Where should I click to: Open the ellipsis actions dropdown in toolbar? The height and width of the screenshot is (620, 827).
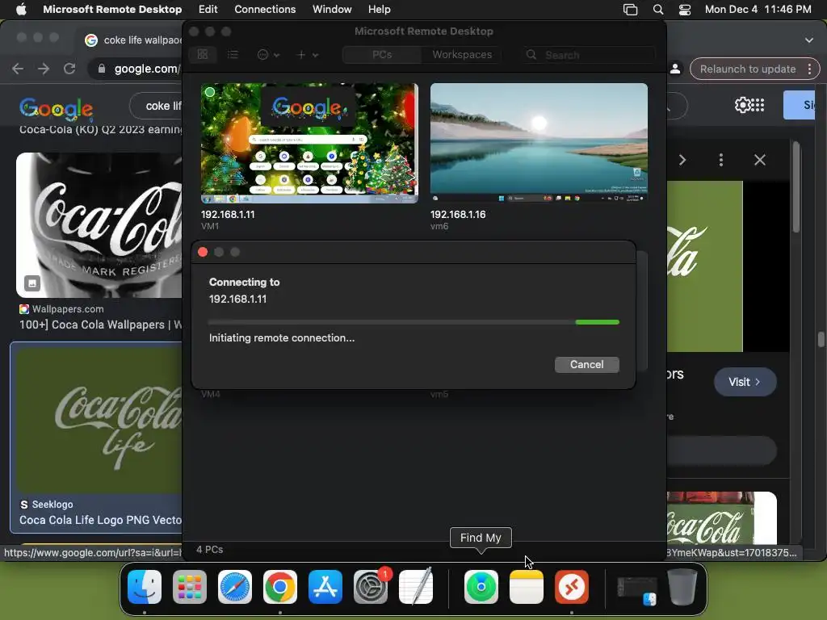[268, 54]
